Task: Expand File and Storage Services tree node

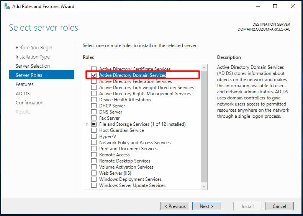Action: pos(87,124)
